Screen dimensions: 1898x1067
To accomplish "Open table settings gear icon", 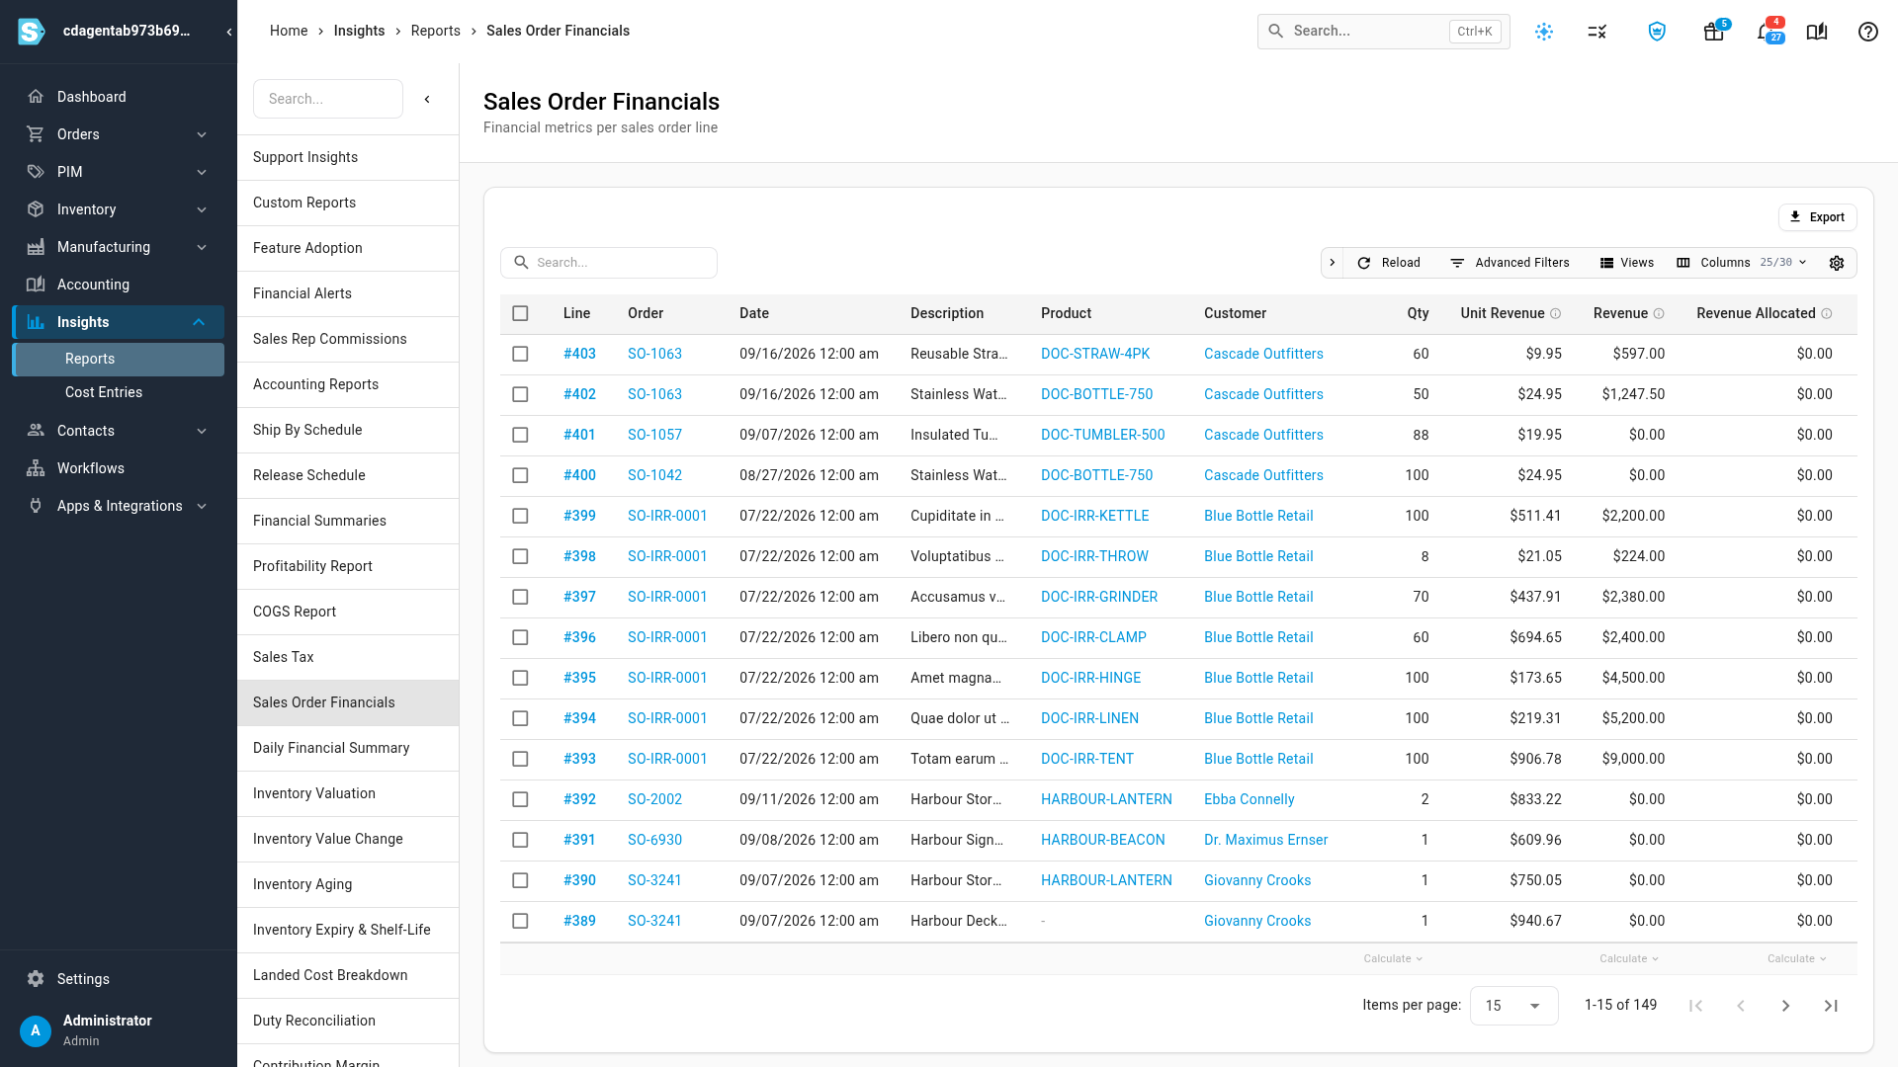I will pyautogui.click(x=1837, y=263).
